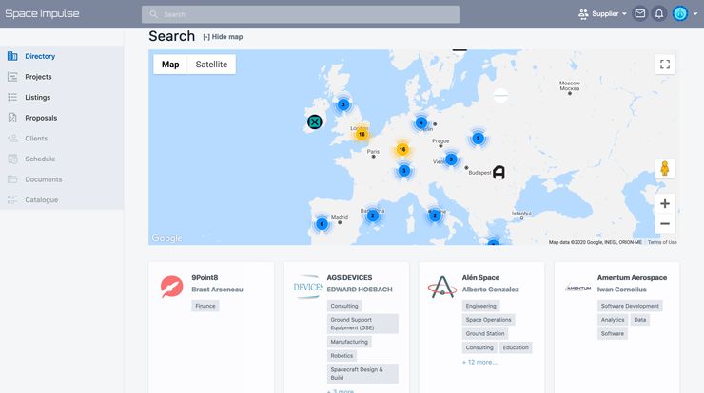Click the Alén Space logo thumbnail
The height and width of the screenshot is (393, 704).
point(442,288)
